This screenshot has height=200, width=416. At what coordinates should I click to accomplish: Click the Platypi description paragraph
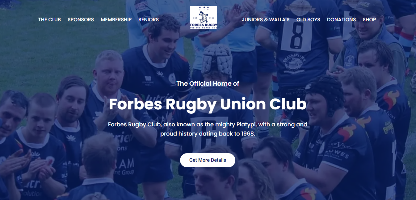pos(208,129)
